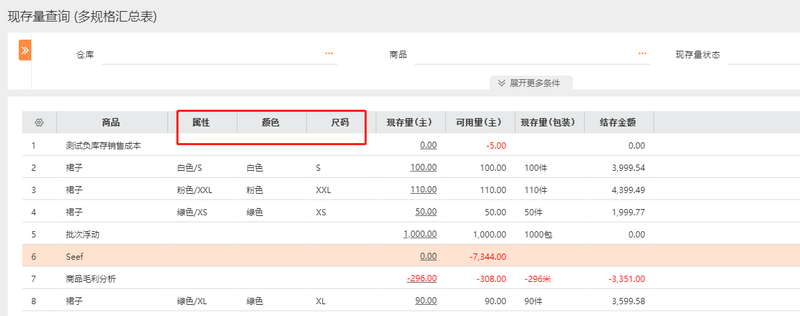Select the Seef product cell
Viewport: 800px width, 316px height.
(x=112, y=257)
